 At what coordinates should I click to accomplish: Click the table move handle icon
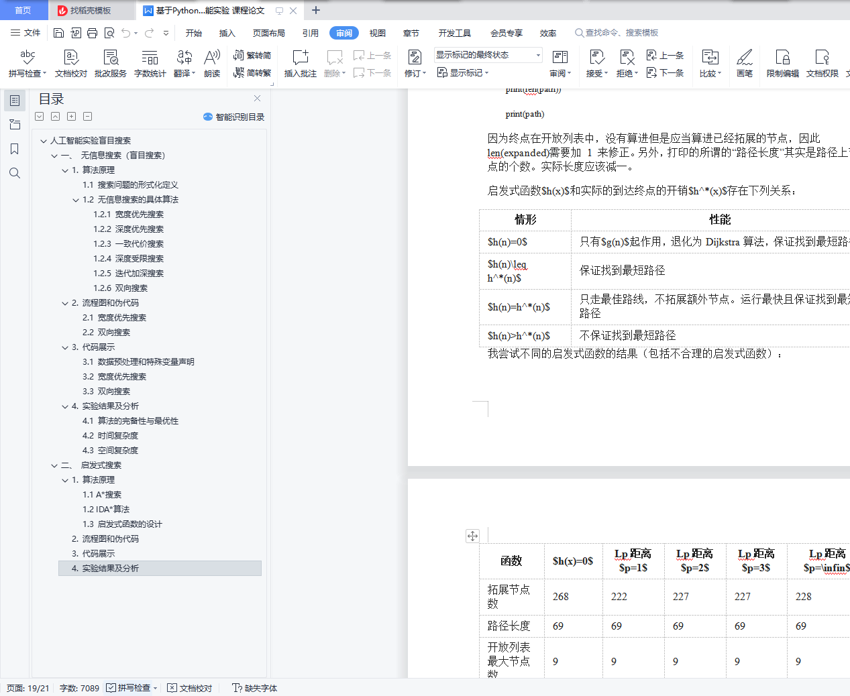pos(472,536)
